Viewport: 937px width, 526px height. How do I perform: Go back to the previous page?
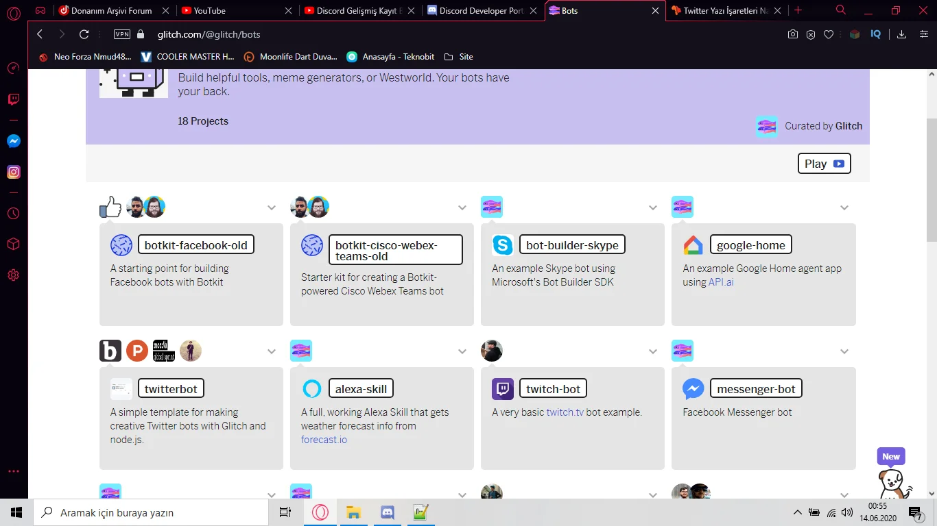point(40,34)
